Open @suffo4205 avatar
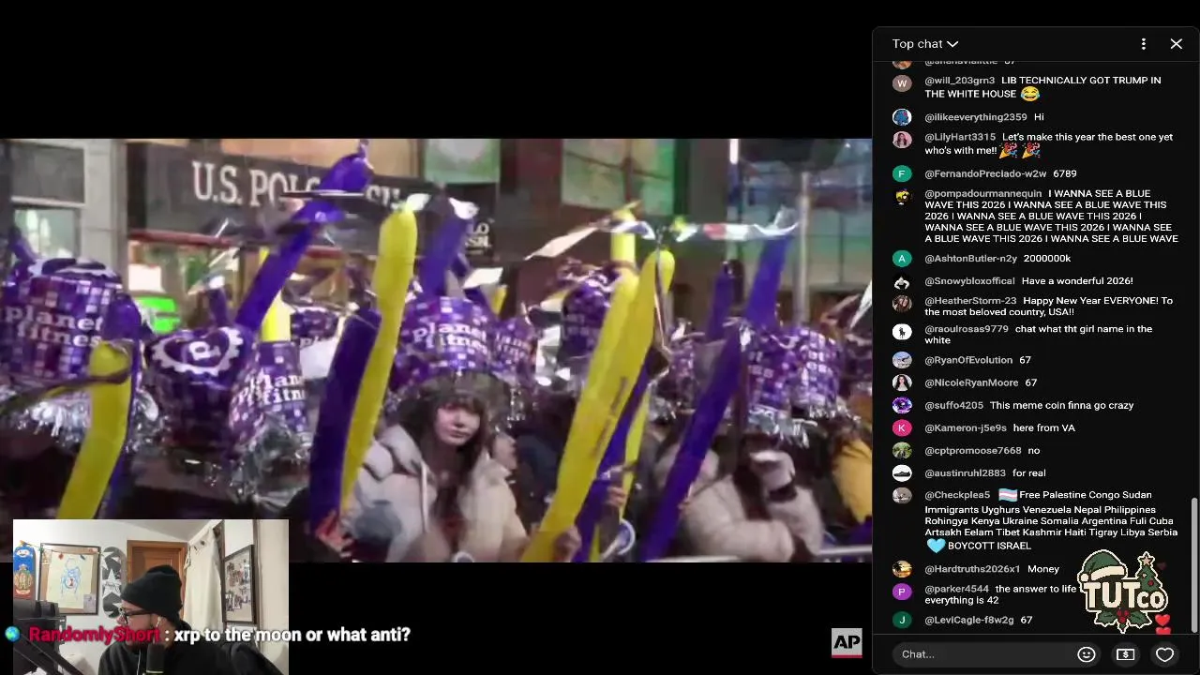Viewport: 1200px width, 675px height. coord(902,405)
